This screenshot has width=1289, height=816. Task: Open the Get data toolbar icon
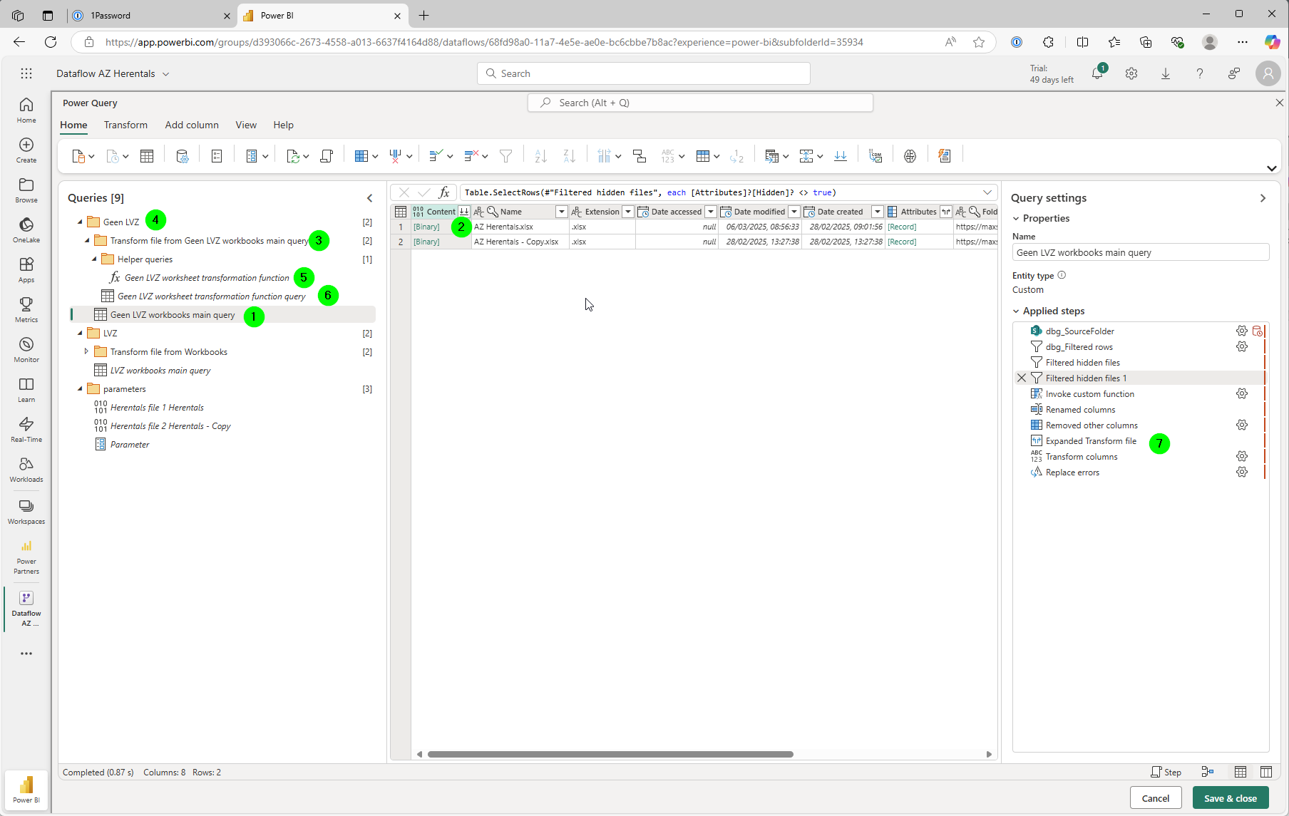79,156
